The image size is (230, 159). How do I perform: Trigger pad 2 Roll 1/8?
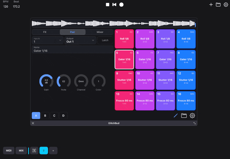pos(145,39)
